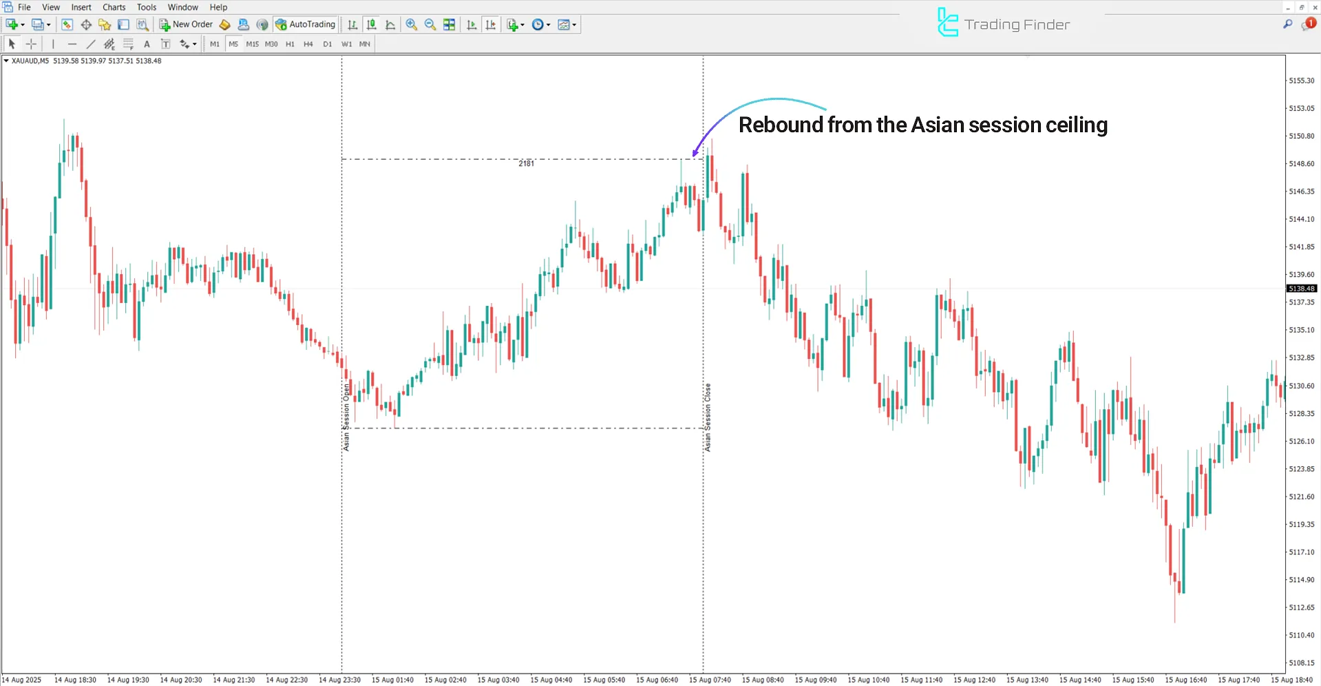The image size is (1321, 686).
Task: Expand the Profiles dropdown arrow
Action: 48,25
